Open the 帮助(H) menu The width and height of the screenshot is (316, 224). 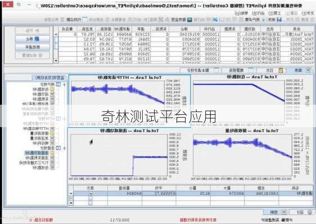[x=241, y=13]
